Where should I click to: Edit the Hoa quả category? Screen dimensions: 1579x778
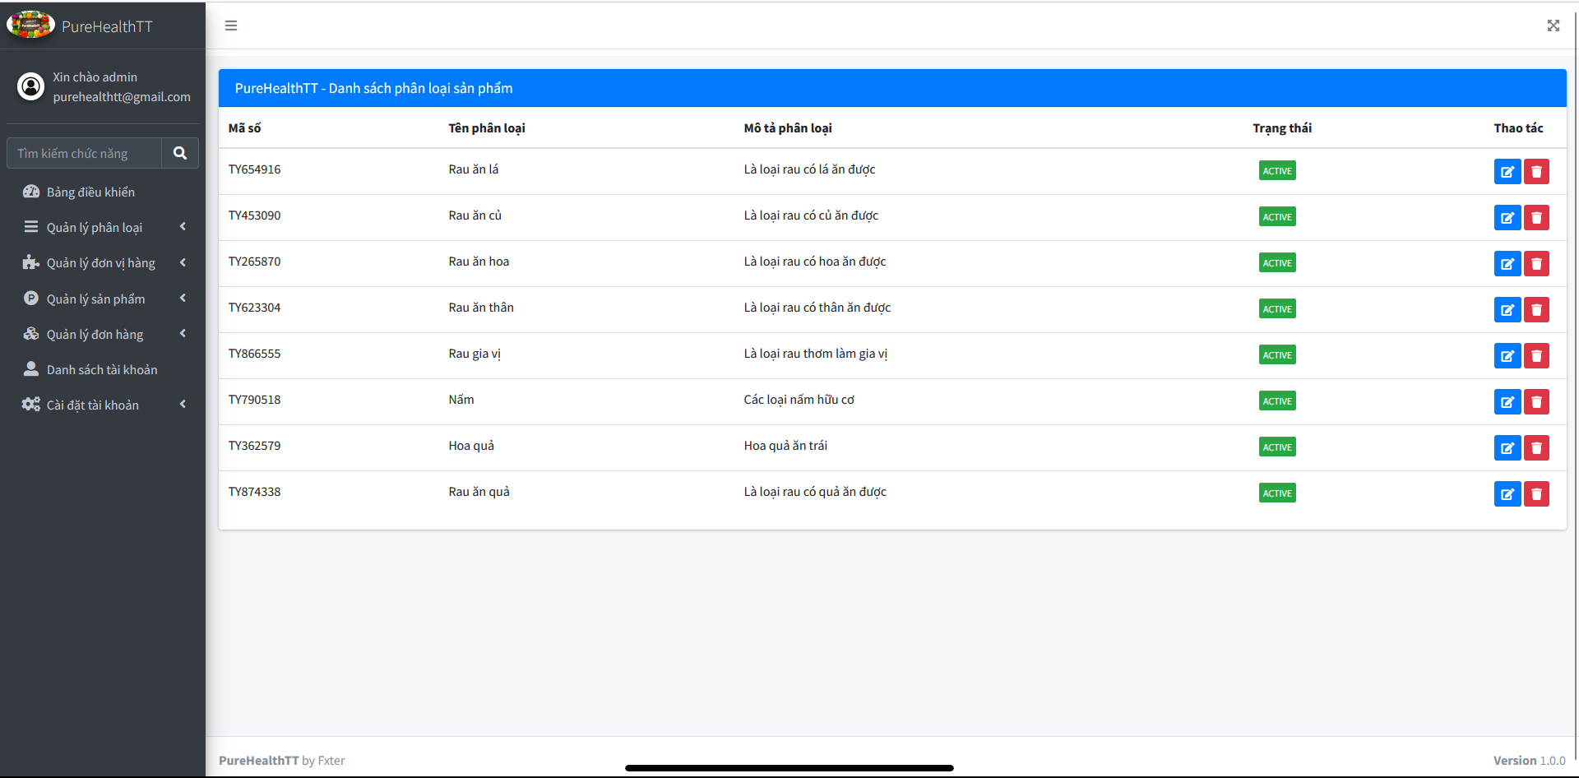[1507, 447]
